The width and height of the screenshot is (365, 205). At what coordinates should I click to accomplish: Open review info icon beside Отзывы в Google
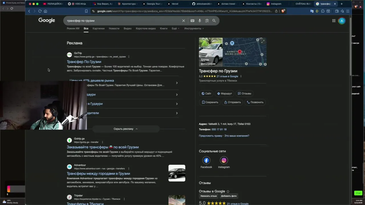pos(228,192)
